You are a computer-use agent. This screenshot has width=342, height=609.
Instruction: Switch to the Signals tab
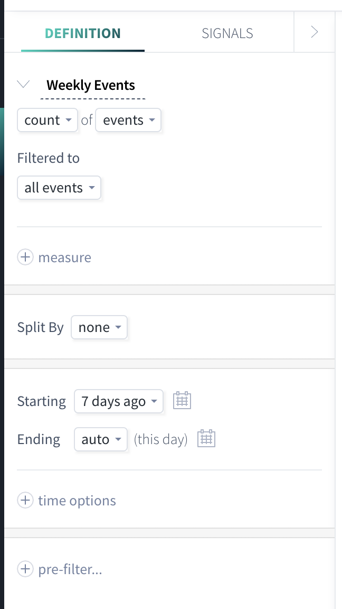(227, 33)
